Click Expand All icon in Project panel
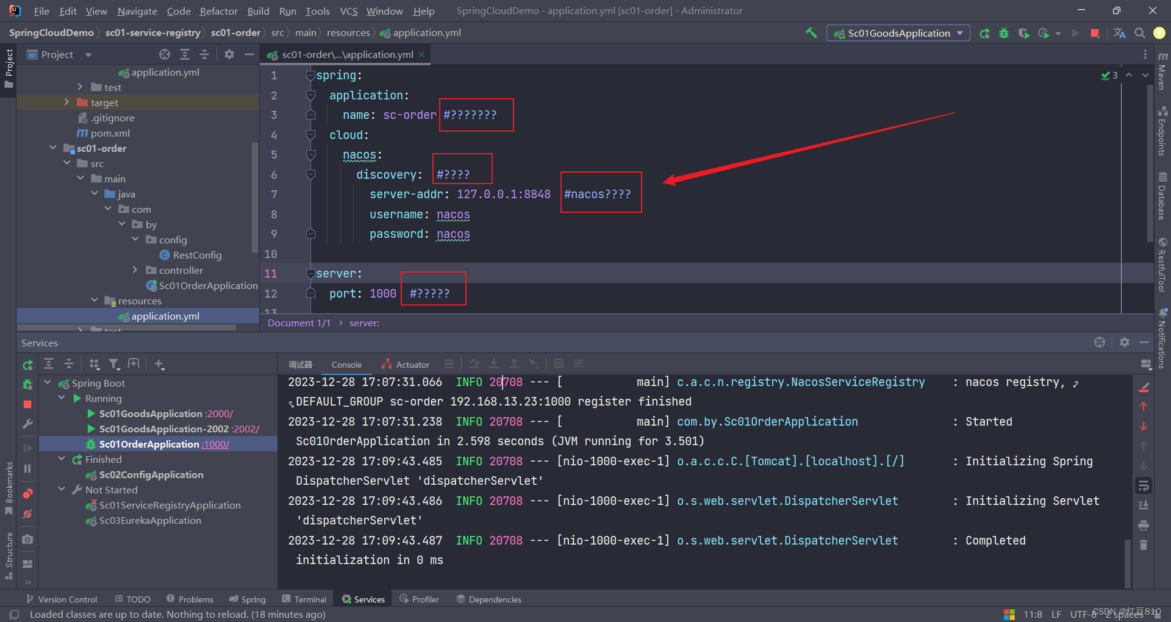This screenshot has width=1171, height=622. 185,54
